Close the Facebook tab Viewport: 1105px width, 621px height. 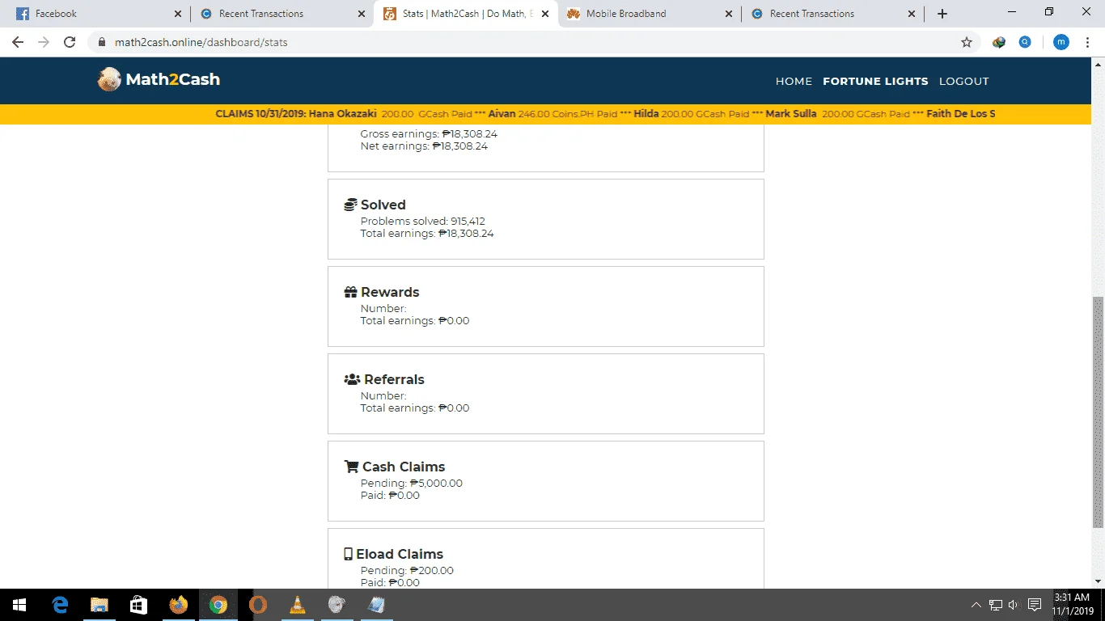point(178,14)
